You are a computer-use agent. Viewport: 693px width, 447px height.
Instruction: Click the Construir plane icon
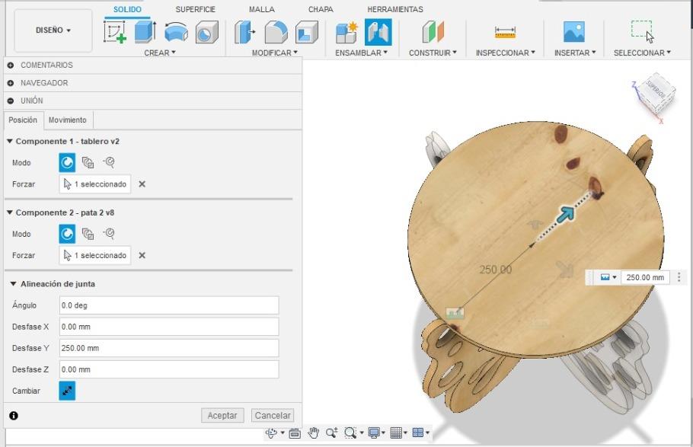pyautogui.click(x=433, y=32)
